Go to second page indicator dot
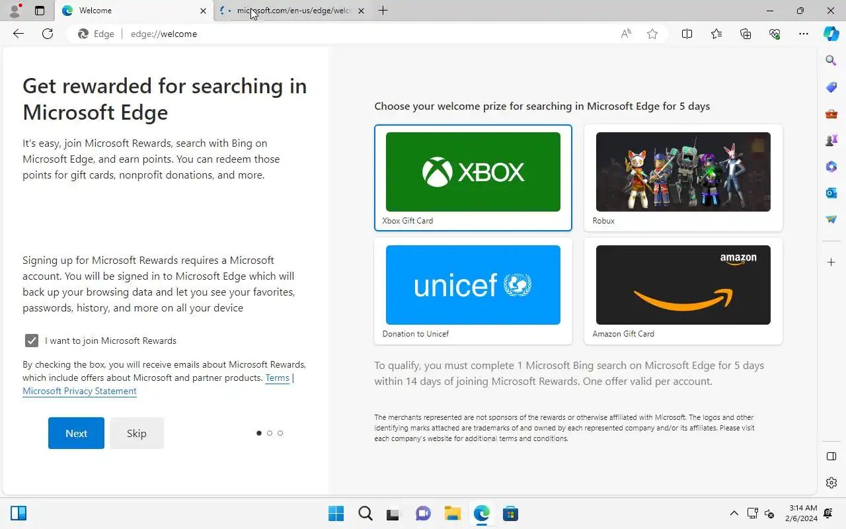 click(x=270, y=433)
